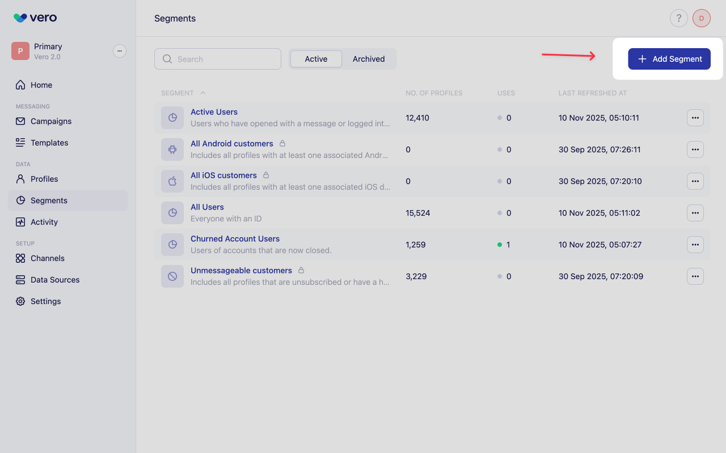The image size is (726, 453).
Task: Select the Campaigns envelope icon
Action: point(20,121)
